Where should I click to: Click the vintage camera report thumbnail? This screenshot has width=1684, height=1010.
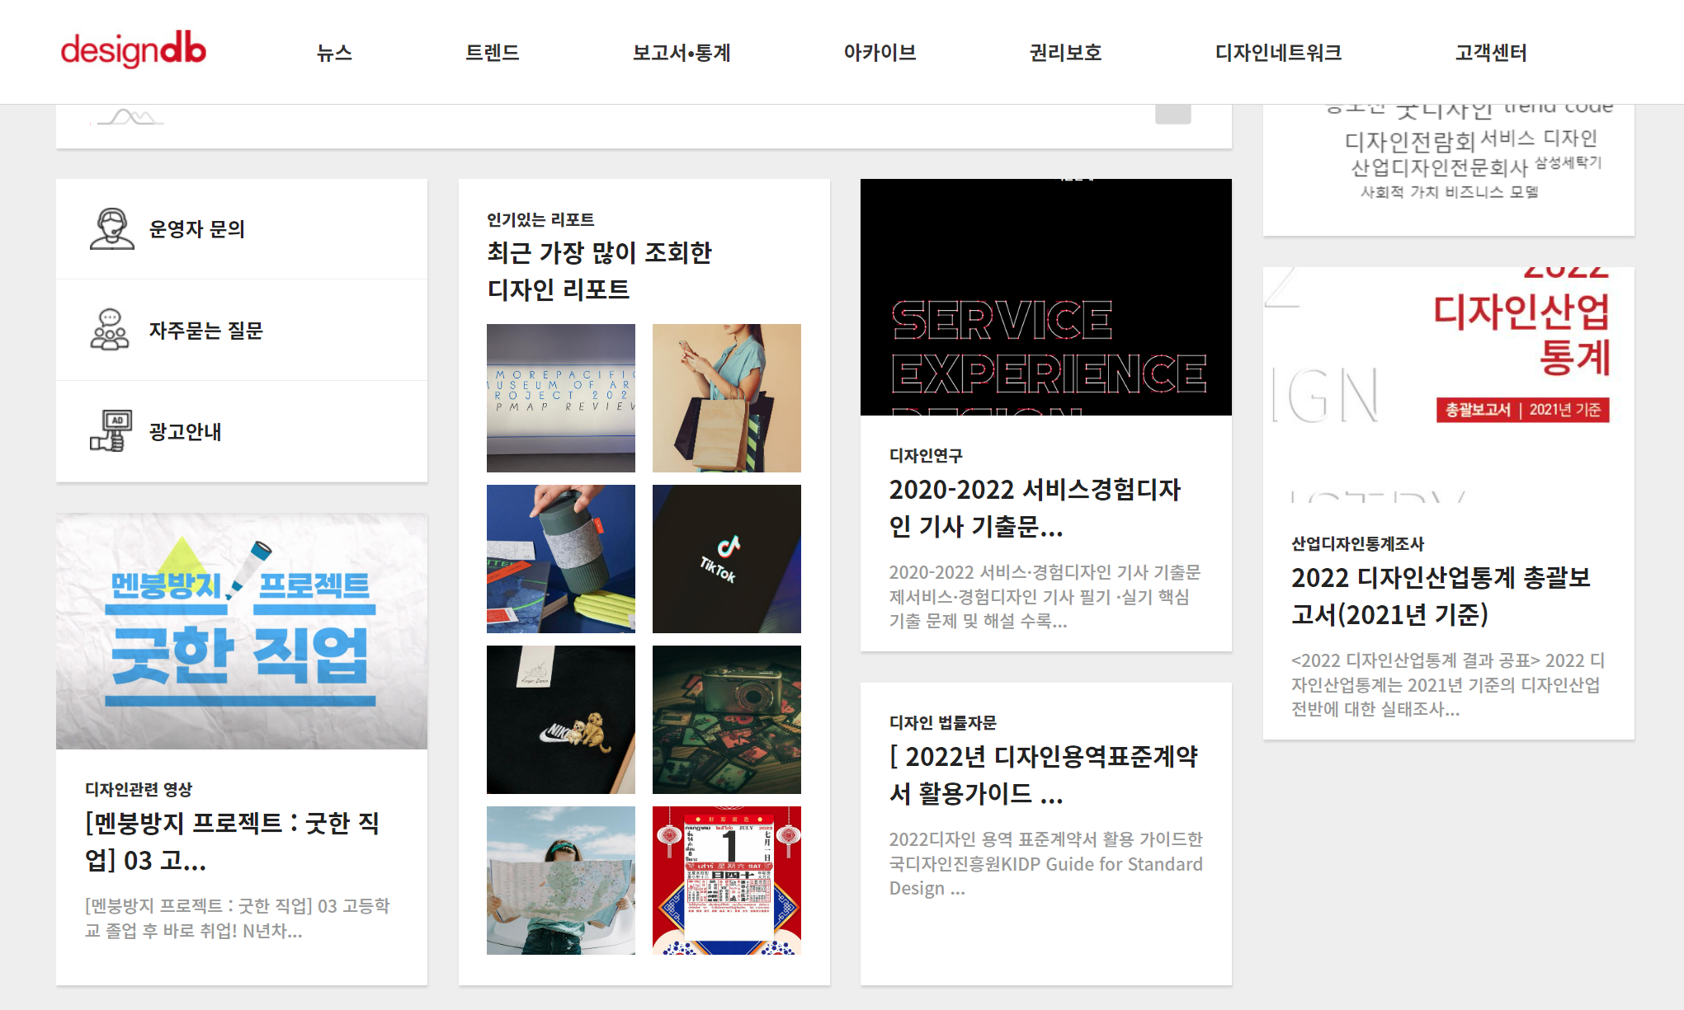coord(726,720)
